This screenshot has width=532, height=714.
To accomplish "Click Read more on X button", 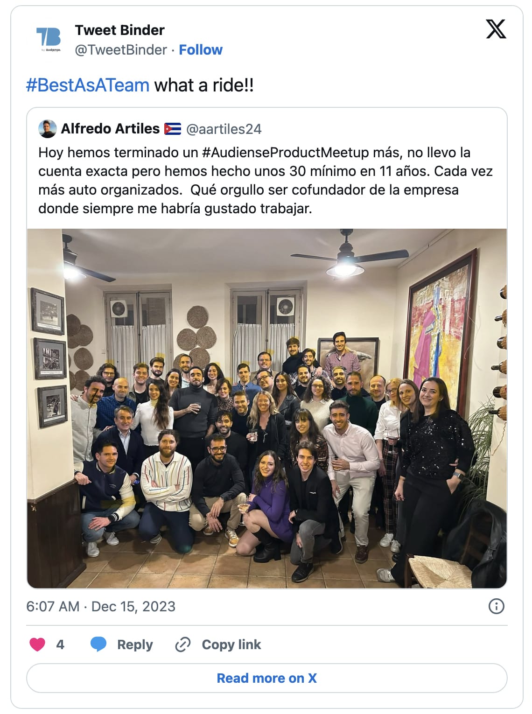I will pyautogui.click(x=267, y=678).
